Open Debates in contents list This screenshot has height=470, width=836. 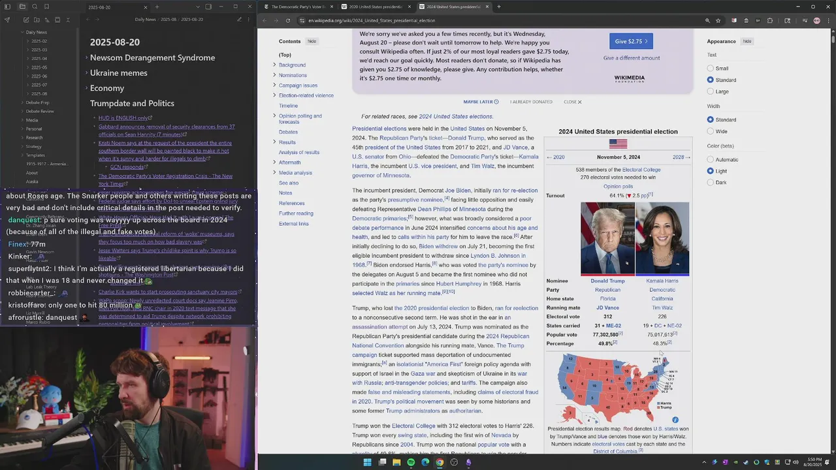[x=288, y=132]
